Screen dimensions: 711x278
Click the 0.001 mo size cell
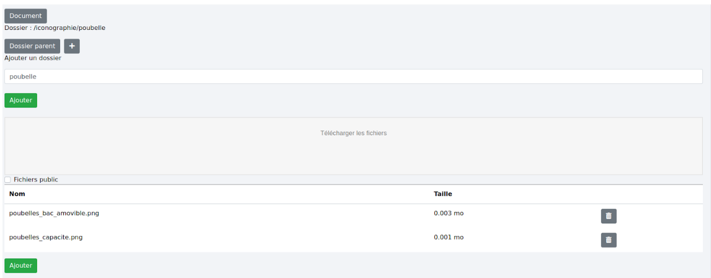tap(449, 237)
